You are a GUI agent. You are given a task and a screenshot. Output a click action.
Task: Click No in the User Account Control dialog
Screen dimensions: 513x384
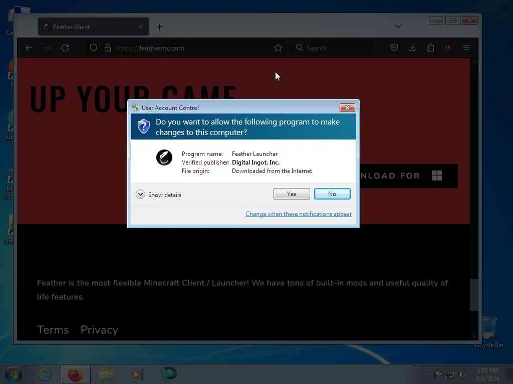332,193
